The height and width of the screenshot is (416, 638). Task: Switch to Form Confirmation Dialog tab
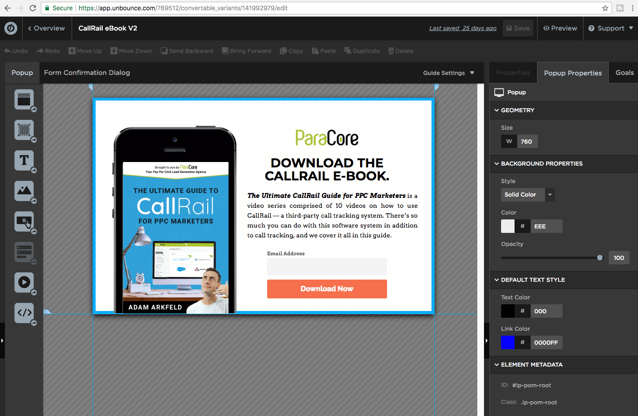(x=87, y=73)
